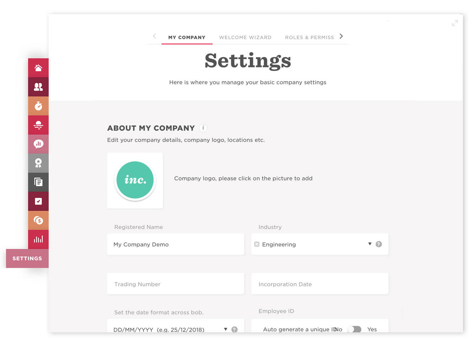This screenshot has height=338, width=469.
Task: Clear the Engineering industry selection
Action: [257, 244]
